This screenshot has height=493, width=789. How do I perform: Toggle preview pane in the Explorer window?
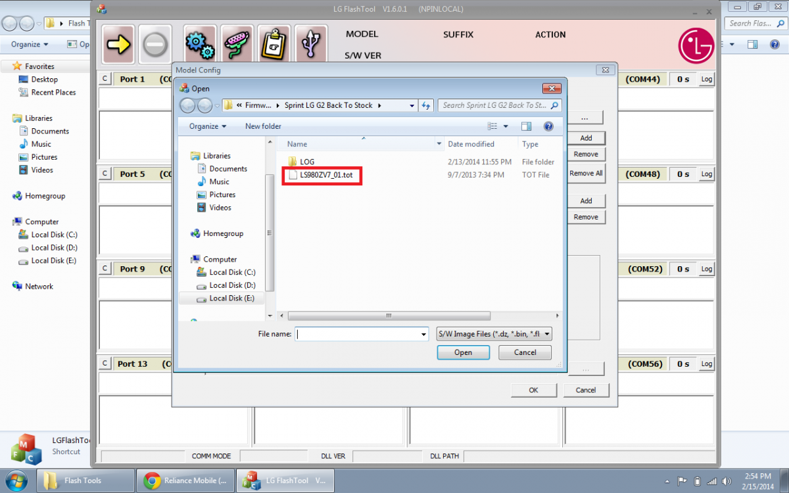(x=753, y=45)
